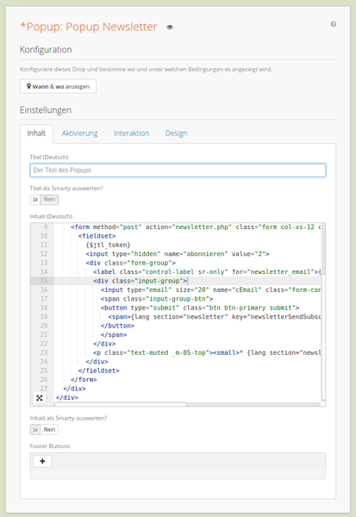
Task: Click the '{$jtl_token}' code line
Action: tap(108, 245)
